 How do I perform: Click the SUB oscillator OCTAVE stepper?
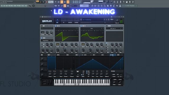43,32
